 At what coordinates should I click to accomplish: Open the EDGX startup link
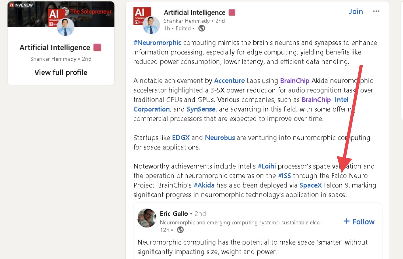[181, 138]
